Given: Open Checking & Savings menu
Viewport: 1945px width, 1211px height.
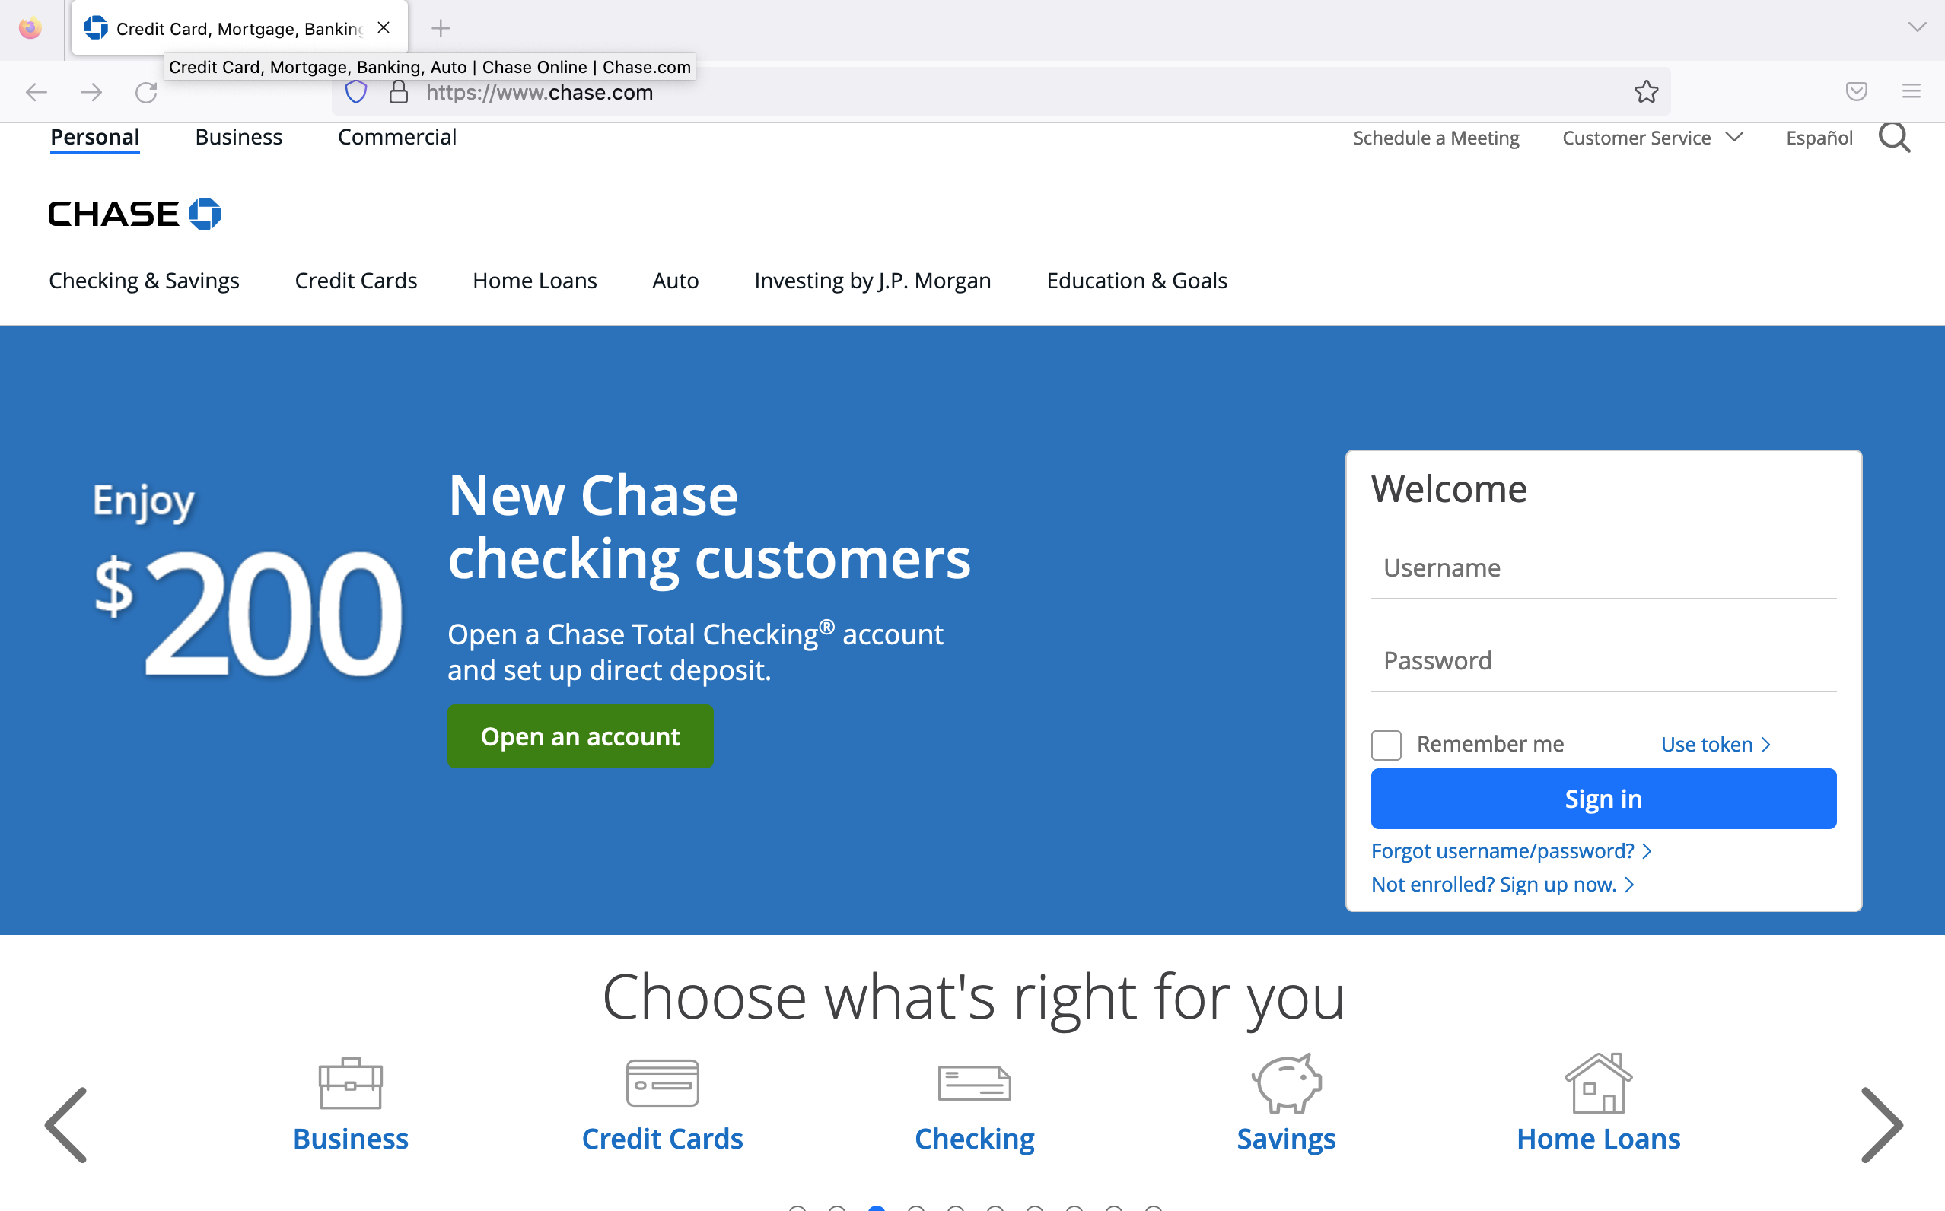Looking at the screenshot, I should (144, 281).
